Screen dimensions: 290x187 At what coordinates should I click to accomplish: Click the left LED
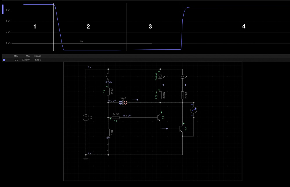pos(160,77)
